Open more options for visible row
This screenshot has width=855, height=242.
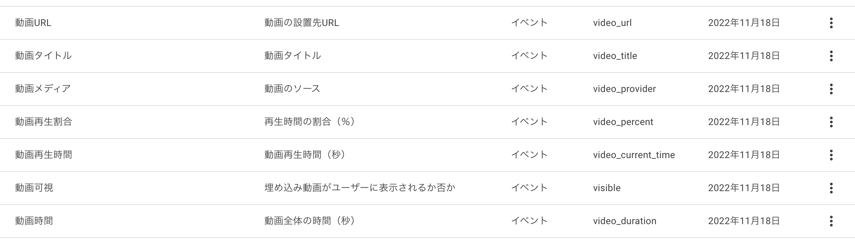tap(831, 188)
